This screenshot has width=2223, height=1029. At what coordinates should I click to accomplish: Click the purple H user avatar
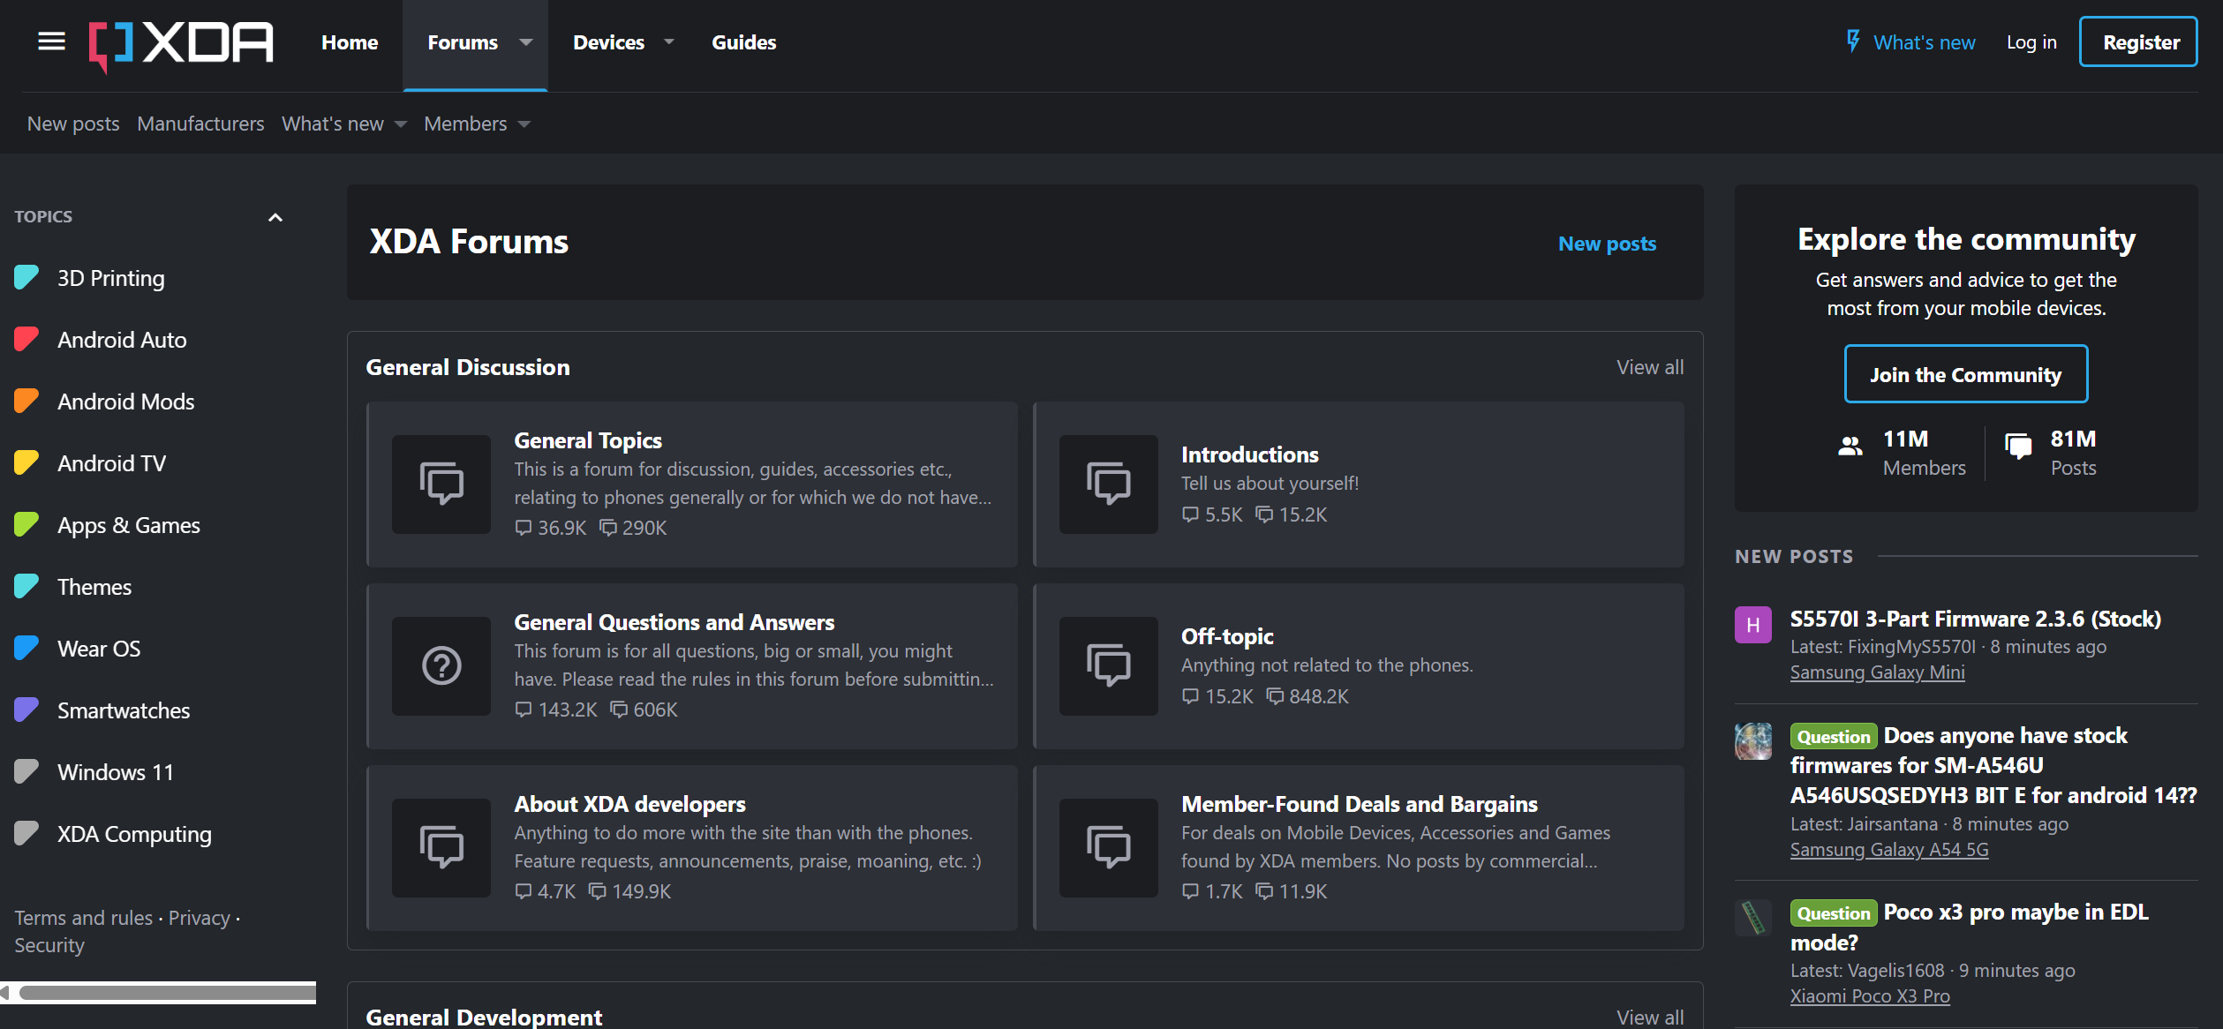(x=1752, y=625)
